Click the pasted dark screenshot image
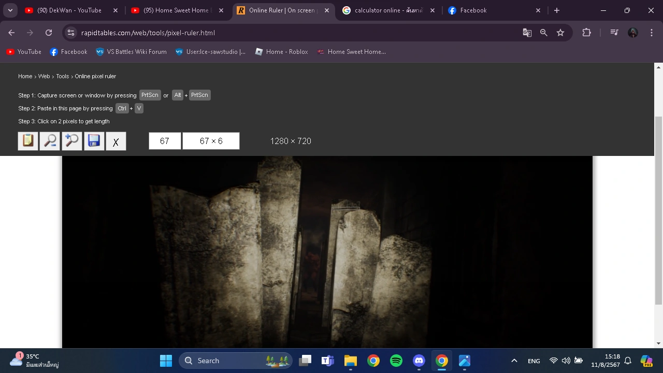The height and width of the screenshot is (373, 663). pos(327,252)
